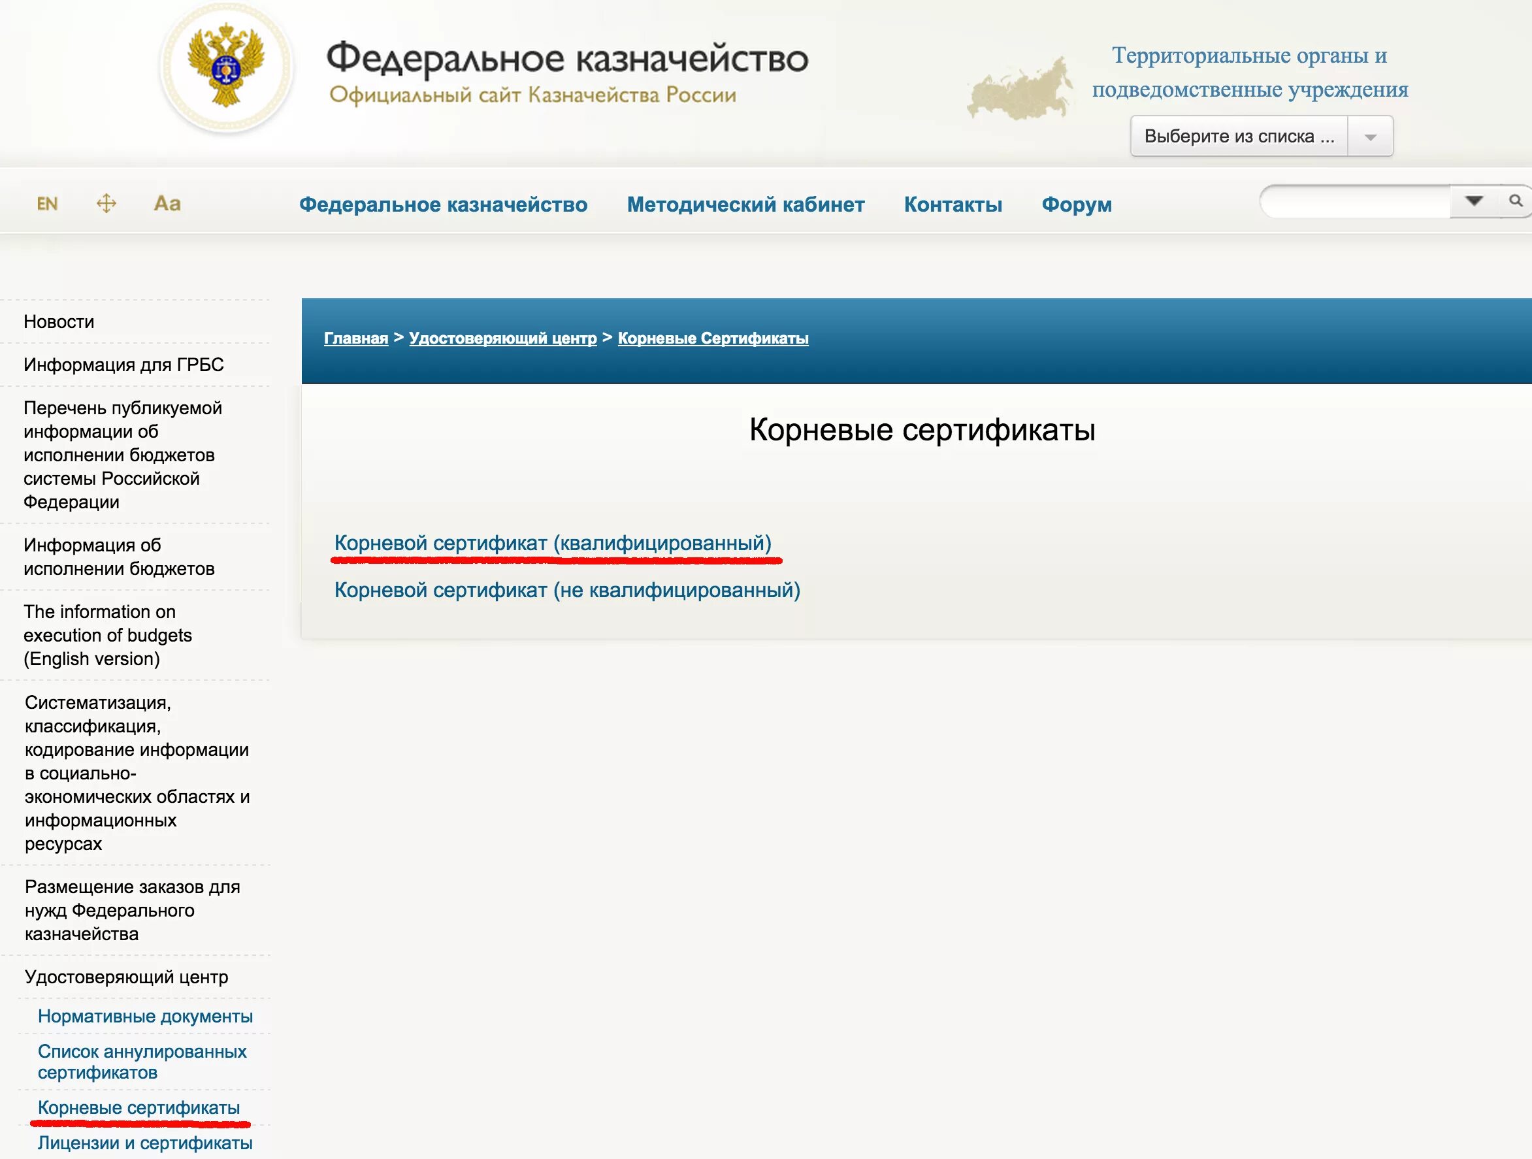Screen dimensions: 1532x1159
Task: Open 'Систематизация, классификация' sidebar item
Action: [x=137, y=772]
